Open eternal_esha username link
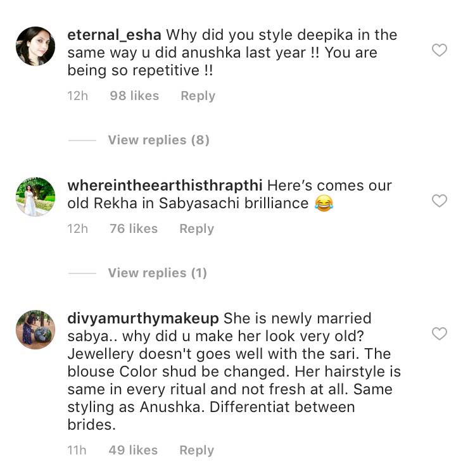This screenshot has height=469, width=475. [114, 35]
